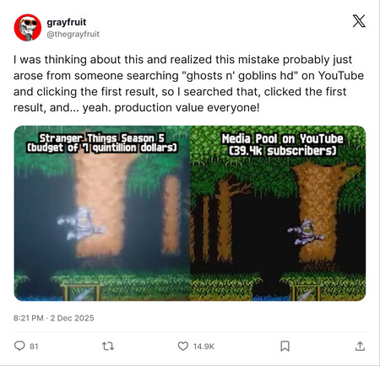Open the grayfruit display name

(x=67, y=22)
